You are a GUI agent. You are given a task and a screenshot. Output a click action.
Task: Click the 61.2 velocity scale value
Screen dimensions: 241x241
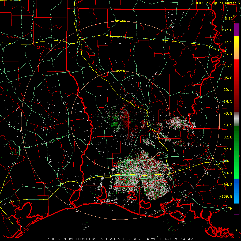tap(228, 66)
